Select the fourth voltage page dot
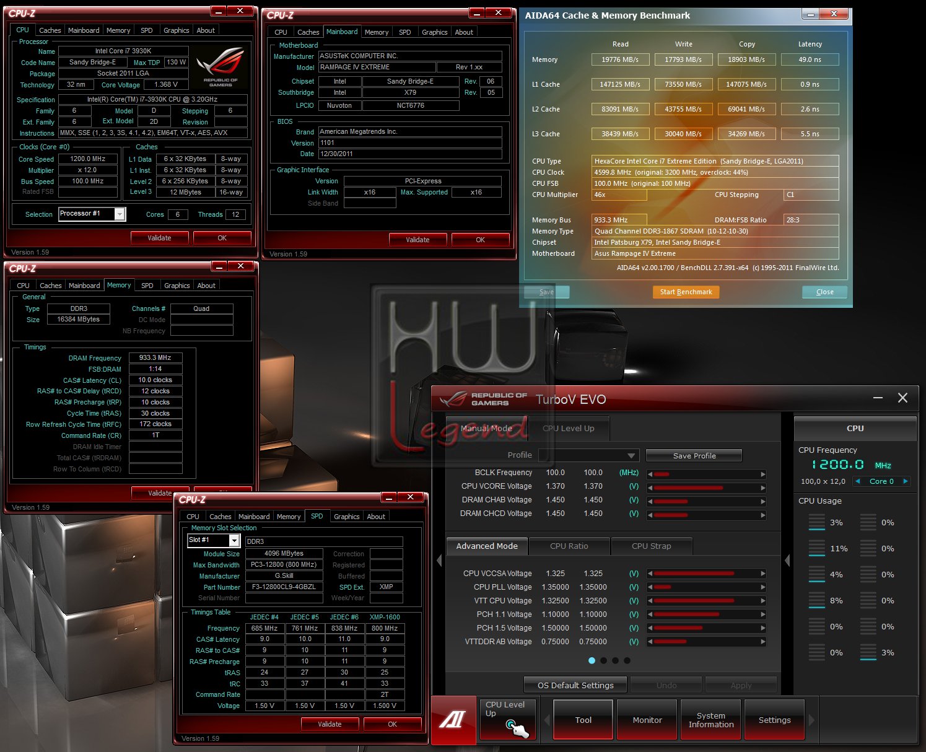The image size is (926, 752). (x=627, y=660)
